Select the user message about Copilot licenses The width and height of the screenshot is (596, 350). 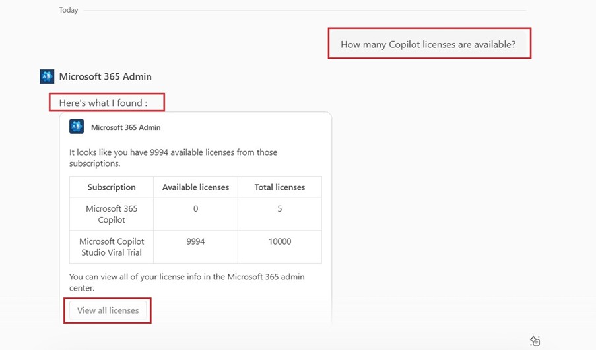pos(428,44)
